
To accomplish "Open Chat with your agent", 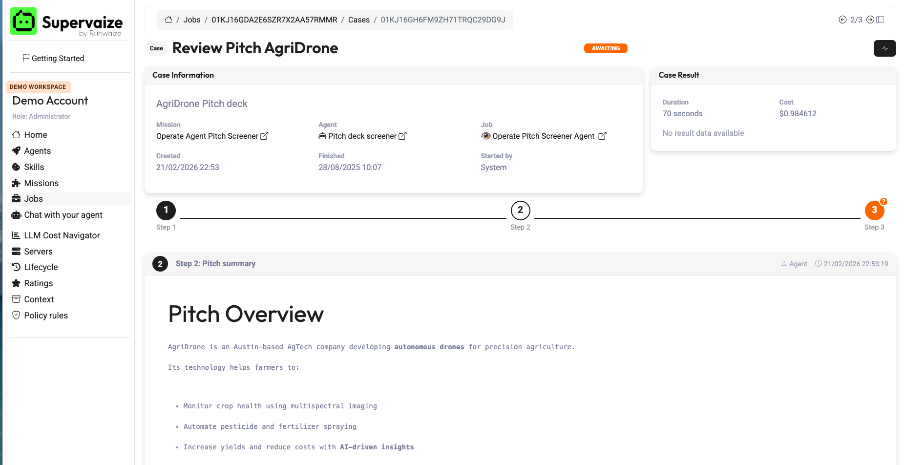I will [x=63, y=215].
